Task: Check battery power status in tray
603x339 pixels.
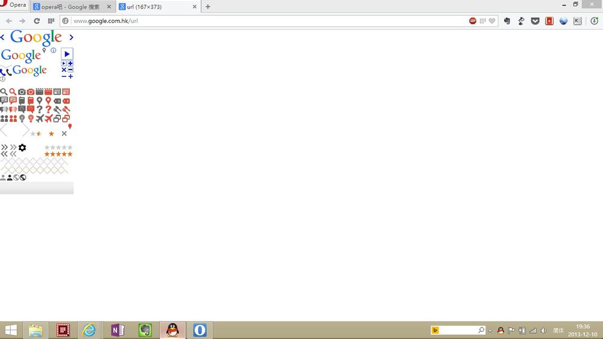Action: tap(522, 330)
